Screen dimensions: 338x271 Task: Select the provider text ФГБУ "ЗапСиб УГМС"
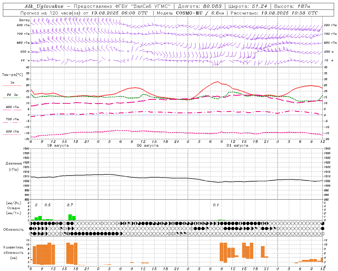click(x=143, y=7)
